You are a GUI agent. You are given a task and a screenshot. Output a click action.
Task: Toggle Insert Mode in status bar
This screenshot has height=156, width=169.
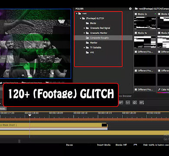(104, 145)
